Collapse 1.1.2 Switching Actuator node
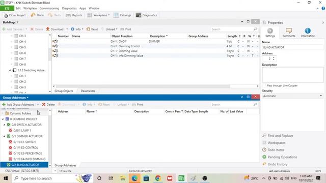This screenshot has height=183, width=326. tap(10, 70)
